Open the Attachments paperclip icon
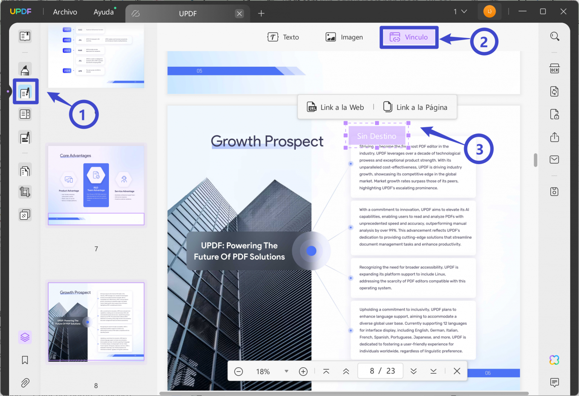The image size is (579, 396). (25, 383)
